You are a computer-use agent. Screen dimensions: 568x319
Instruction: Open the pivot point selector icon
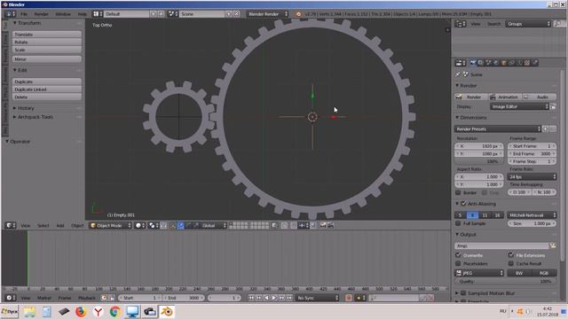[154, 225]
